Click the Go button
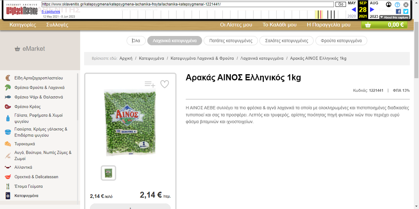Image resolution: width=419 pixels, height=209 pixels. click(341, 4)
